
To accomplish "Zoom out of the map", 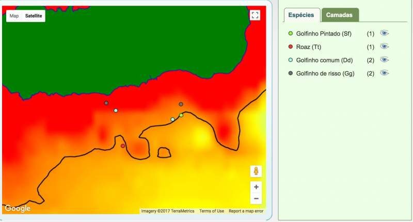I will click(x=256, y=199).
